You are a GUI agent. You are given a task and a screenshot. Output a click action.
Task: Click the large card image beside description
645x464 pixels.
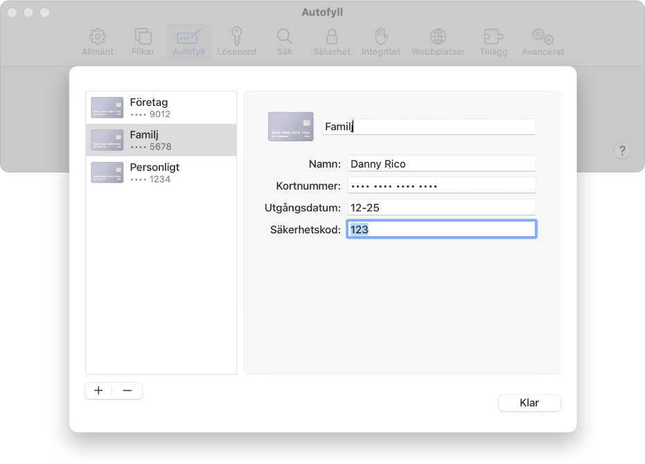click(x=291, y=127)
